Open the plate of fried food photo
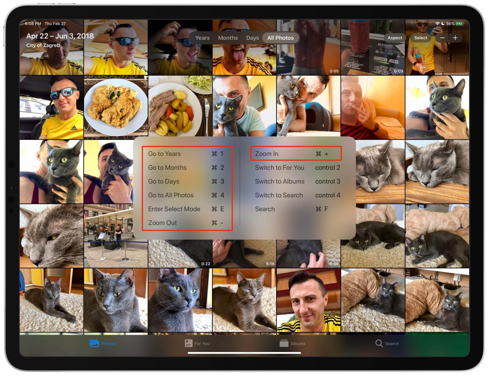The image size is (489, 376). (116, 106)
